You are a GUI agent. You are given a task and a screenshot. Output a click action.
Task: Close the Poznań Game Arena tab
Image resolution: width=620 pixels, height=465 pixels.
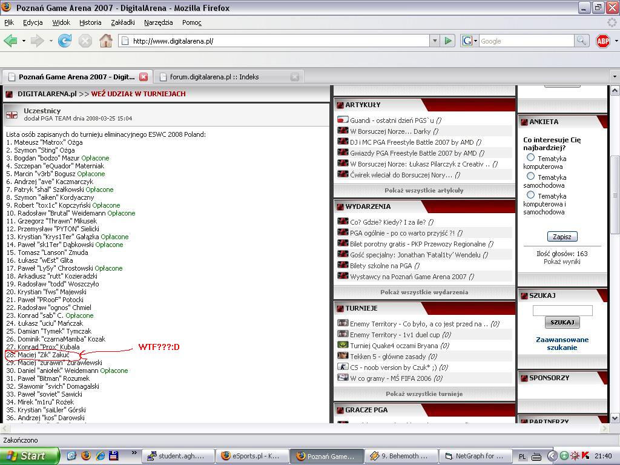[143, 77]
